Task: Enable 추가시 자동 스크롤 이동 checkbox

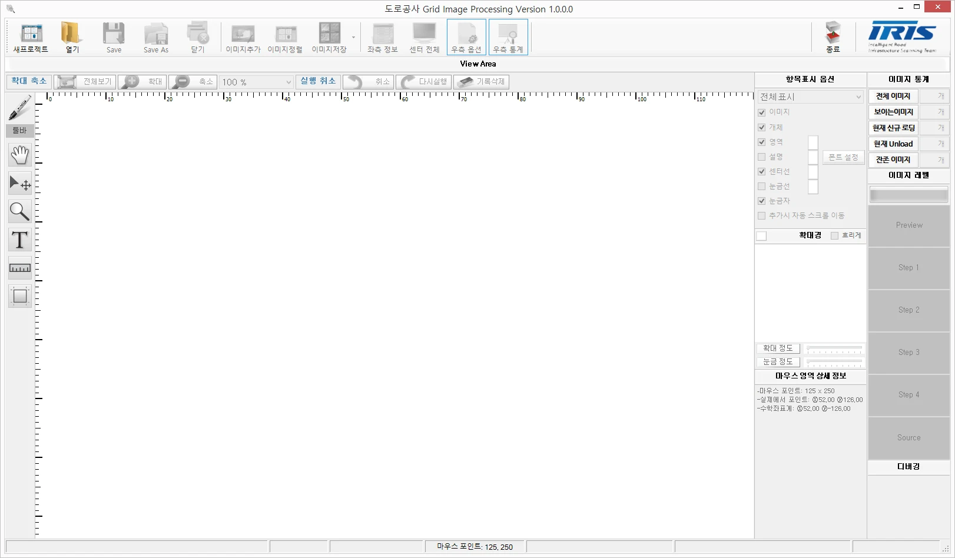Action: (762, 215)
